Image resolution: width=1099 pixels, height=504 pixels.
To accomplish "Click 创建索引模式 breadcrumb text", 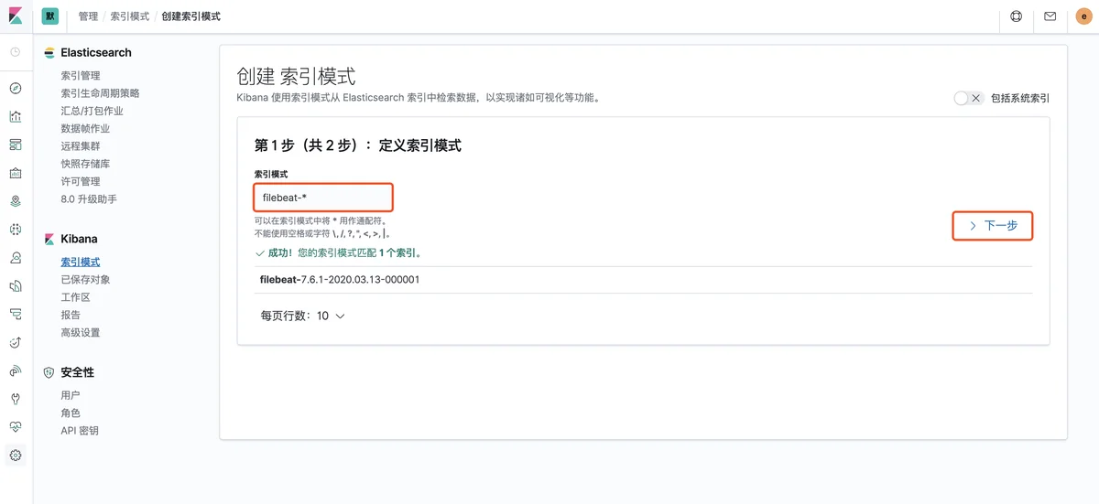I will pos(190,16).
